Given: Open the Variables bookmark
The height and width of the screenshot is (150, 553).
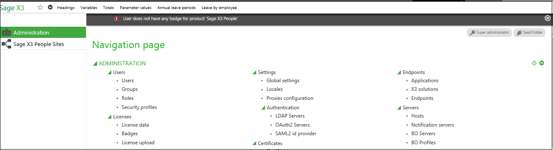Looking at the screenshot, I should [89, 8].
